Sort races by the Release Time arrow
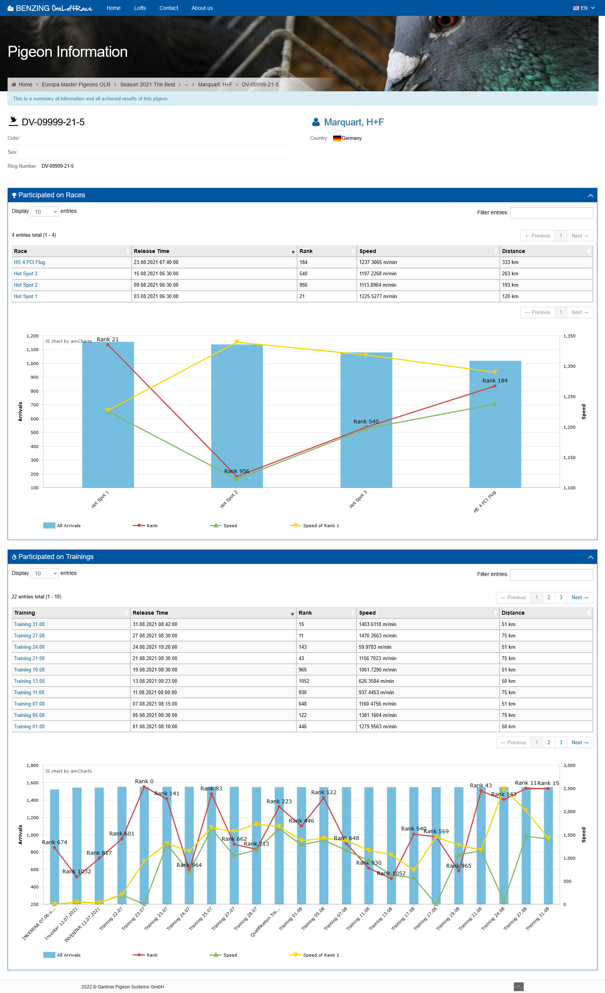605x993 pixels. 293,252
